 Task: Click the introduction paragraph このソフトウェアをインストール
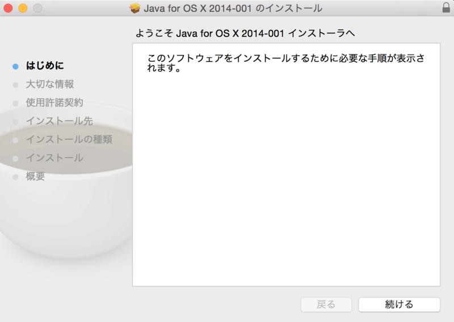click(286, 63)
